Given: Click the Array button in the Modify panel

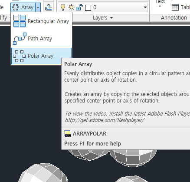Looking at the screenshot, I should (23, 7).
